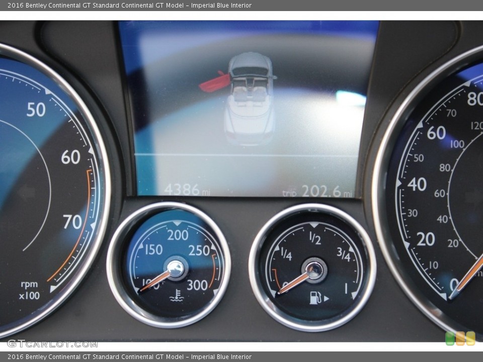This screenshot has width=483, height=362.
Task: Click the bottom Bentley Continental GT caption
Action: (x=129, y=357)
